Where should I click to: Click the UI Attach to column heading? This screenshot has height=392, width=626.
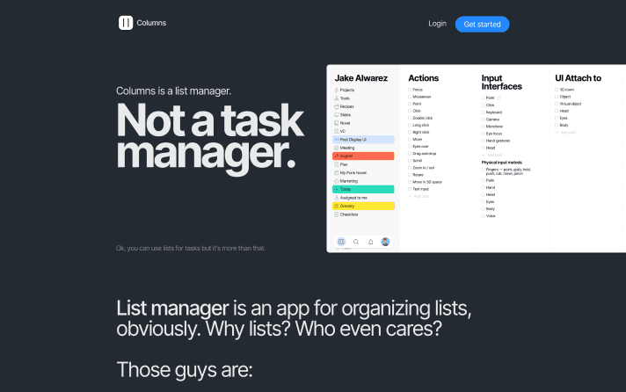coord(579,78)
